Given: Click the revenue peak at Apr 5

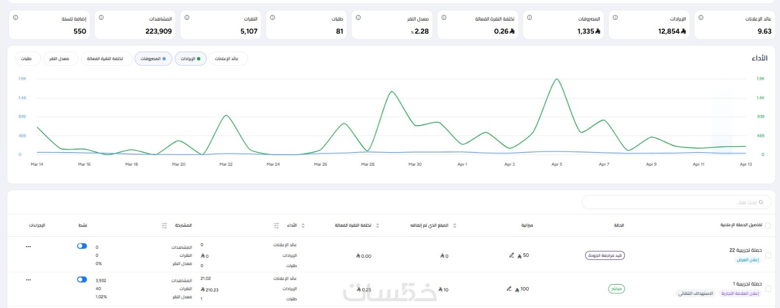Looking at the screenshot, I should click(556, 79).
